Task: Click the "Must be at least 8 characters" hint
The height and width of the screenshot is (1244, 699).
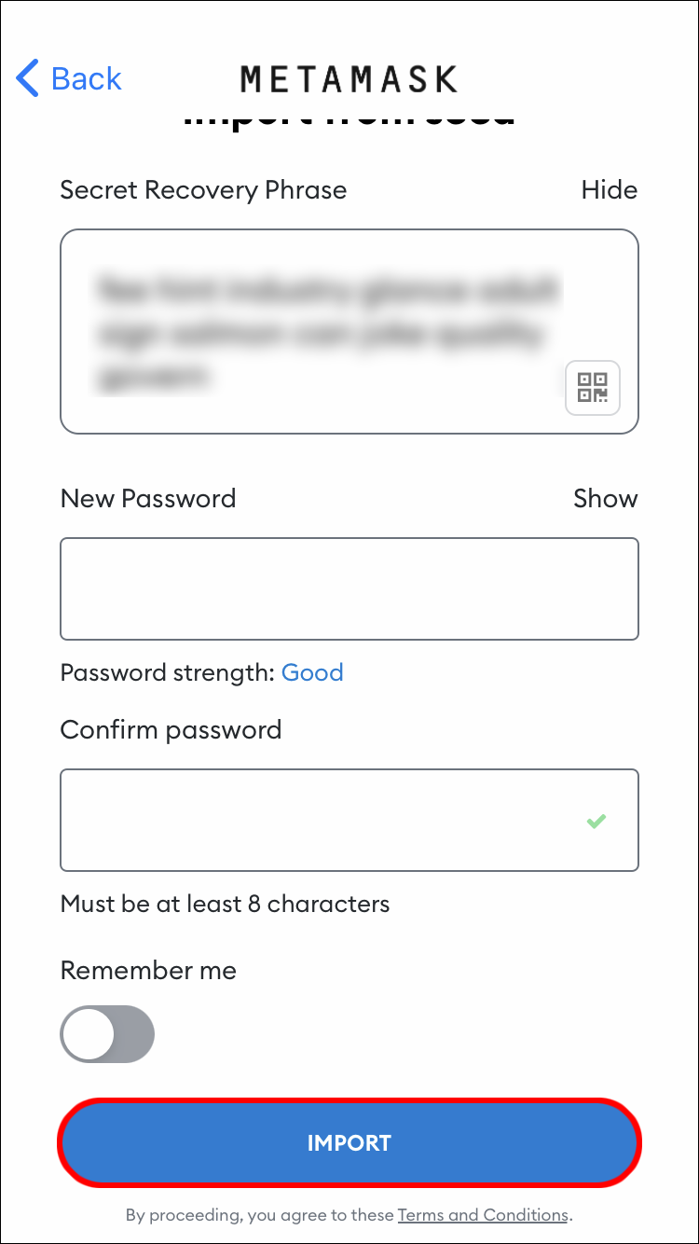Action: [225, 904]
